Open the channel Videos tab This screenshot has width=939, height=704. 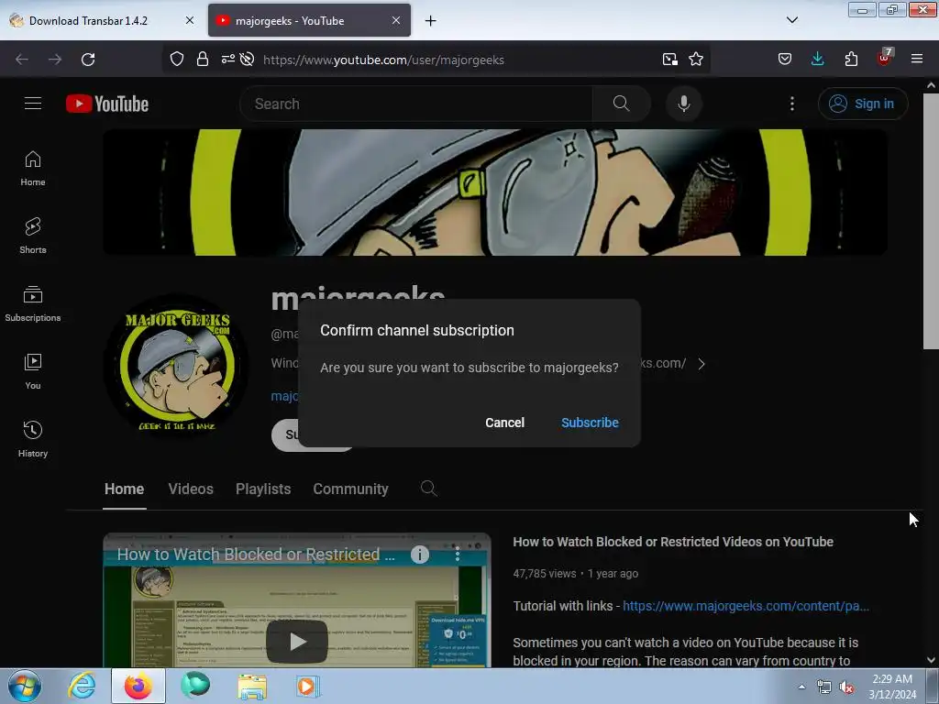(x=191, y=489)
